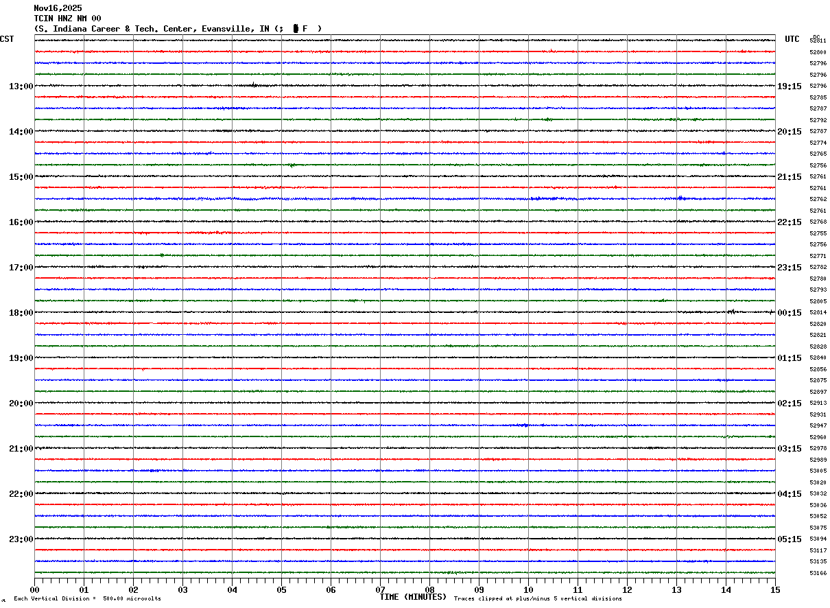Viewport: 830px width, 608px height.
Task: Click the "05" minute tick label
Action: 281,589
